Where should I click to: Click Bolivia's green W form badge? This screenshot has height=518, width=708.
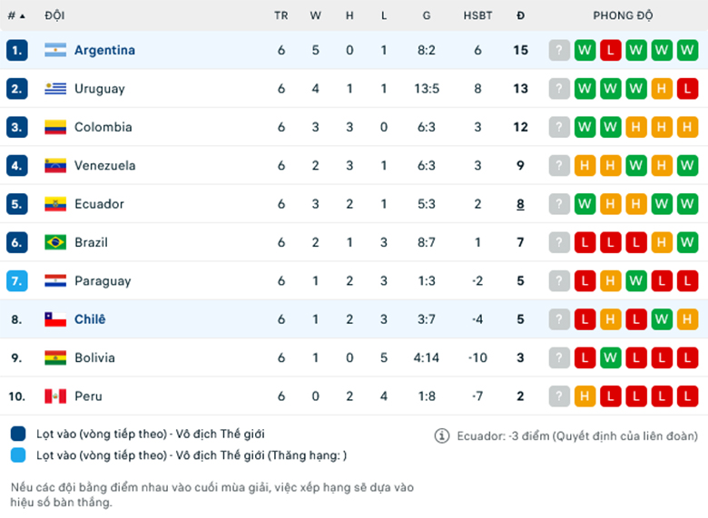point(610,357)
